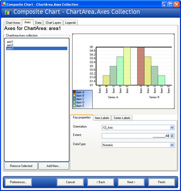Image resolution: width=181 pixels, height=191 pixels.
Task: Minimize the Composite Chart window
Action: click(165, 4)
